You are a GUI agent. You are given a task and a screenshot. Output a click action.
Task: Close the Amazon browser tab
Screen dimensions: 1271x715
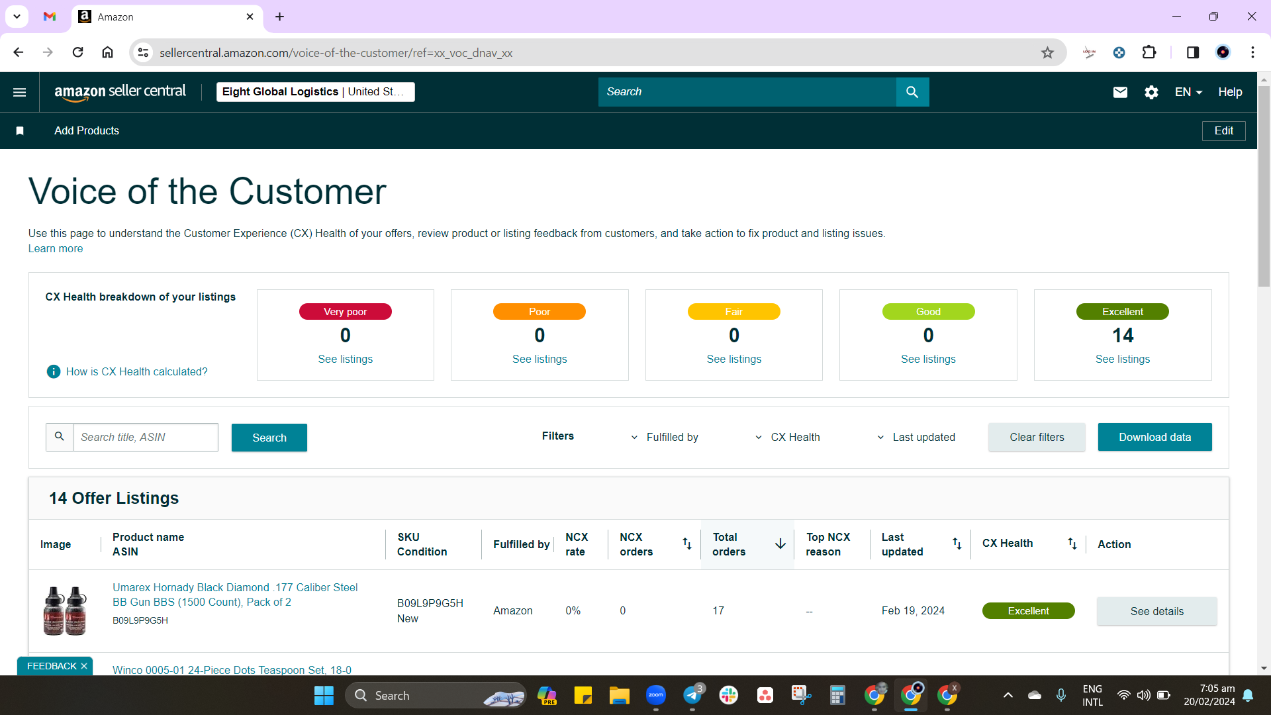250,17
